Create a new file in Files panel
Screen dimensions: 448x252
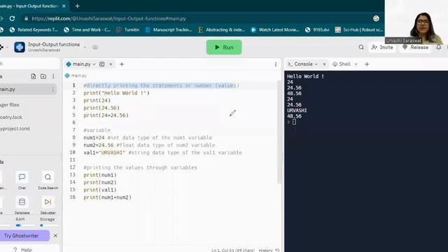[x=34, y=76]
